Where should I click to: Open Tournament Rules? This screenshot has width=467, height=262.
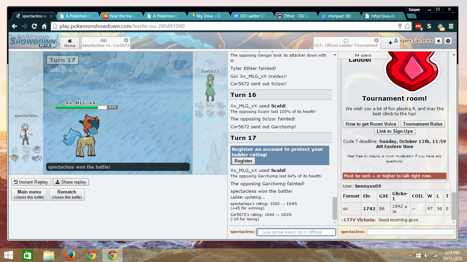point(423,124)
